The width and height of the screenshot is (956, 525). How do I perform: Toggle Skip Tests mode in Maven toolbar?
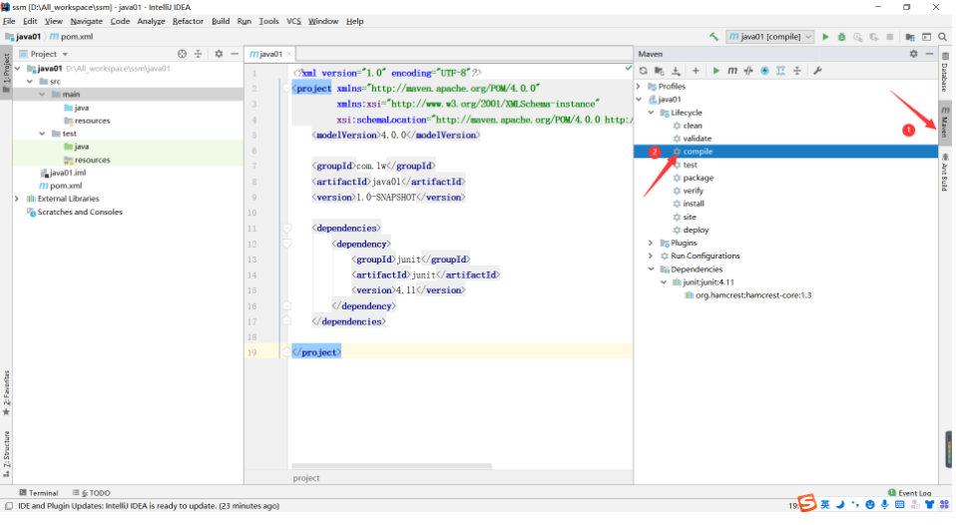coord(764,71)
